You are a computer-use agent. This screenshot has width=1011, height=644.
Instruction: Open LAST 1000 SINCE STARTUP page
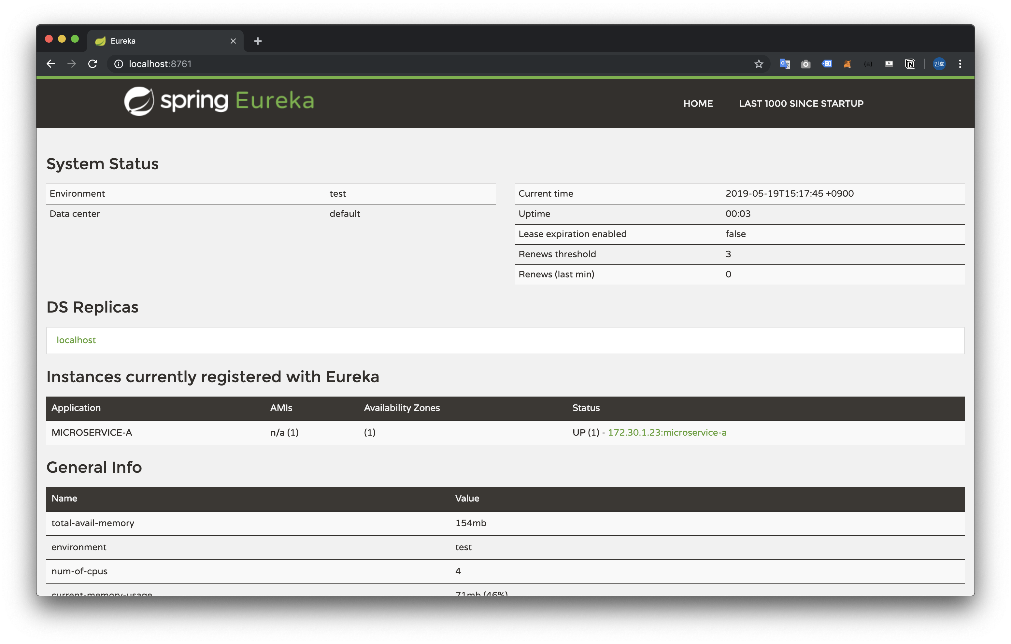[801, 104]
